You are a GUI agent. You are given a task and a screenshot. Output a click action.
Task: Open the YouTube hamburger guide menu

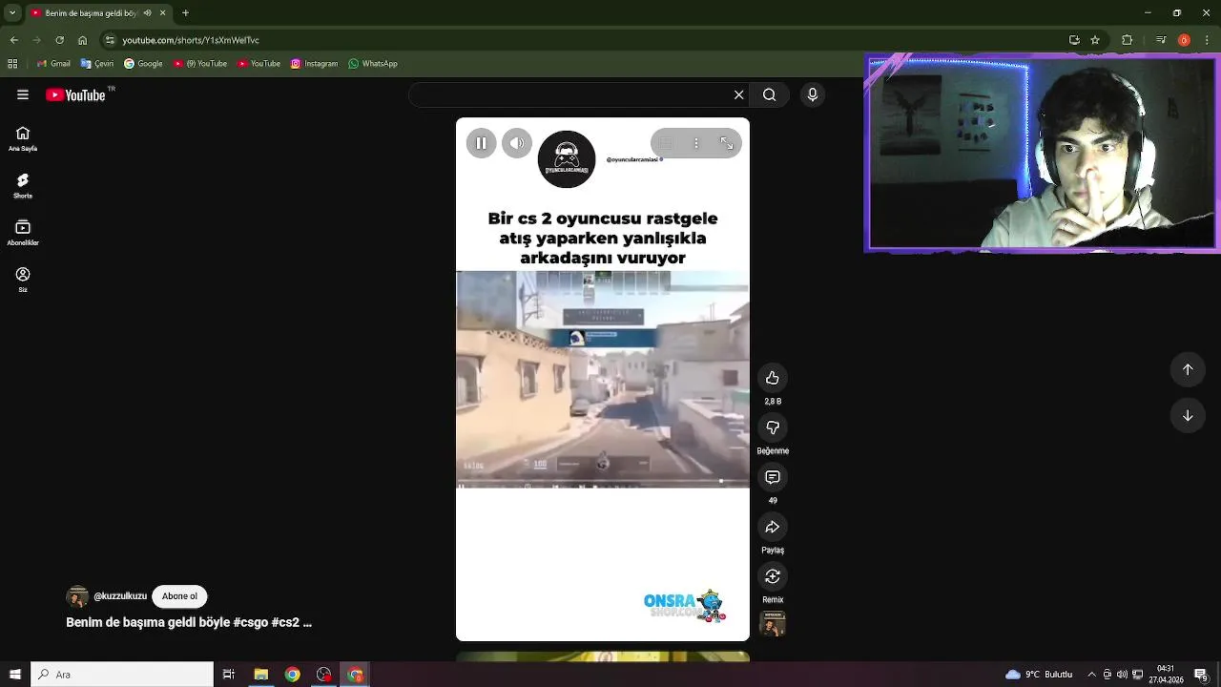(x=23, y=94)
